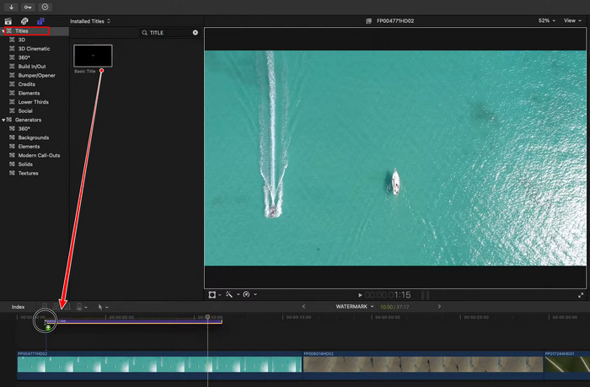Click the Append clip icon in timeline toolbar

[x=67, y=307]
